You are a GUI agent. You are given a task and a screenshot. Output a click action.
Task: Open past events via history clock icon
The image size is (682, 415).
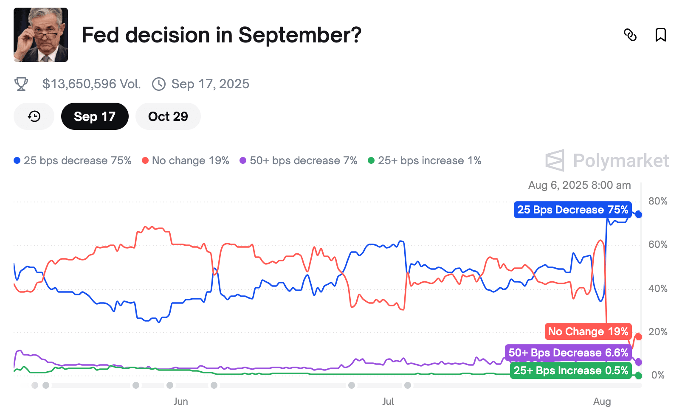(x=34, y=116)
